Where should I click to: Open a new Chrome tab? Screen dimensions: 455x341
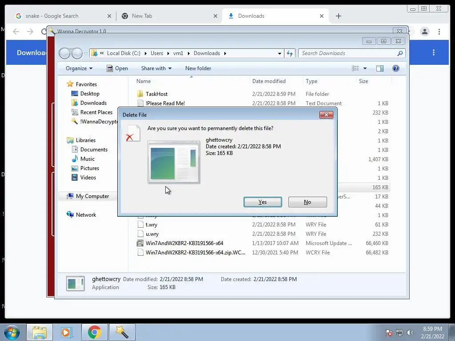[x=338, y=16]
